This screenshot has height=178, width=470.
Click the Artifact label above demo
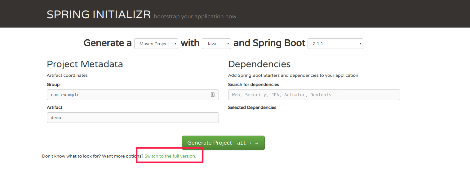(55, 107)
